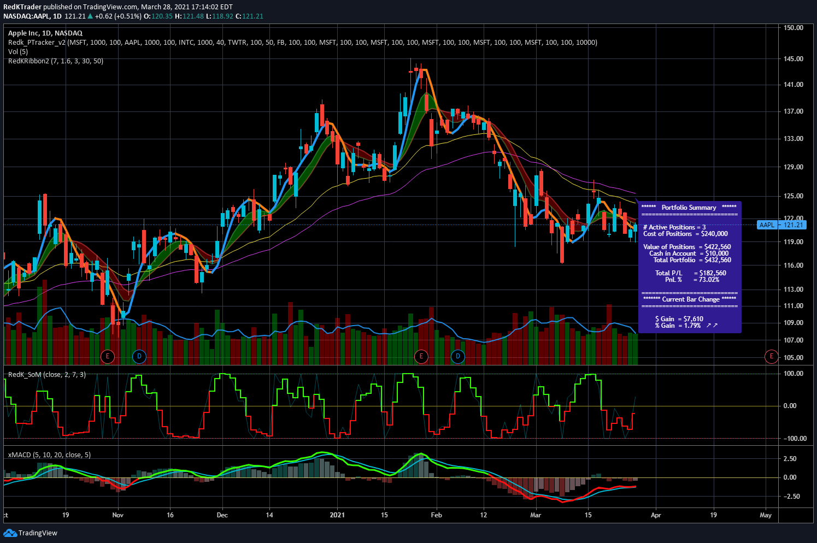Select the 105.00 price axis label
This screenshot has height=543, width=817.
pyautogui.click(x=794, y=358)
